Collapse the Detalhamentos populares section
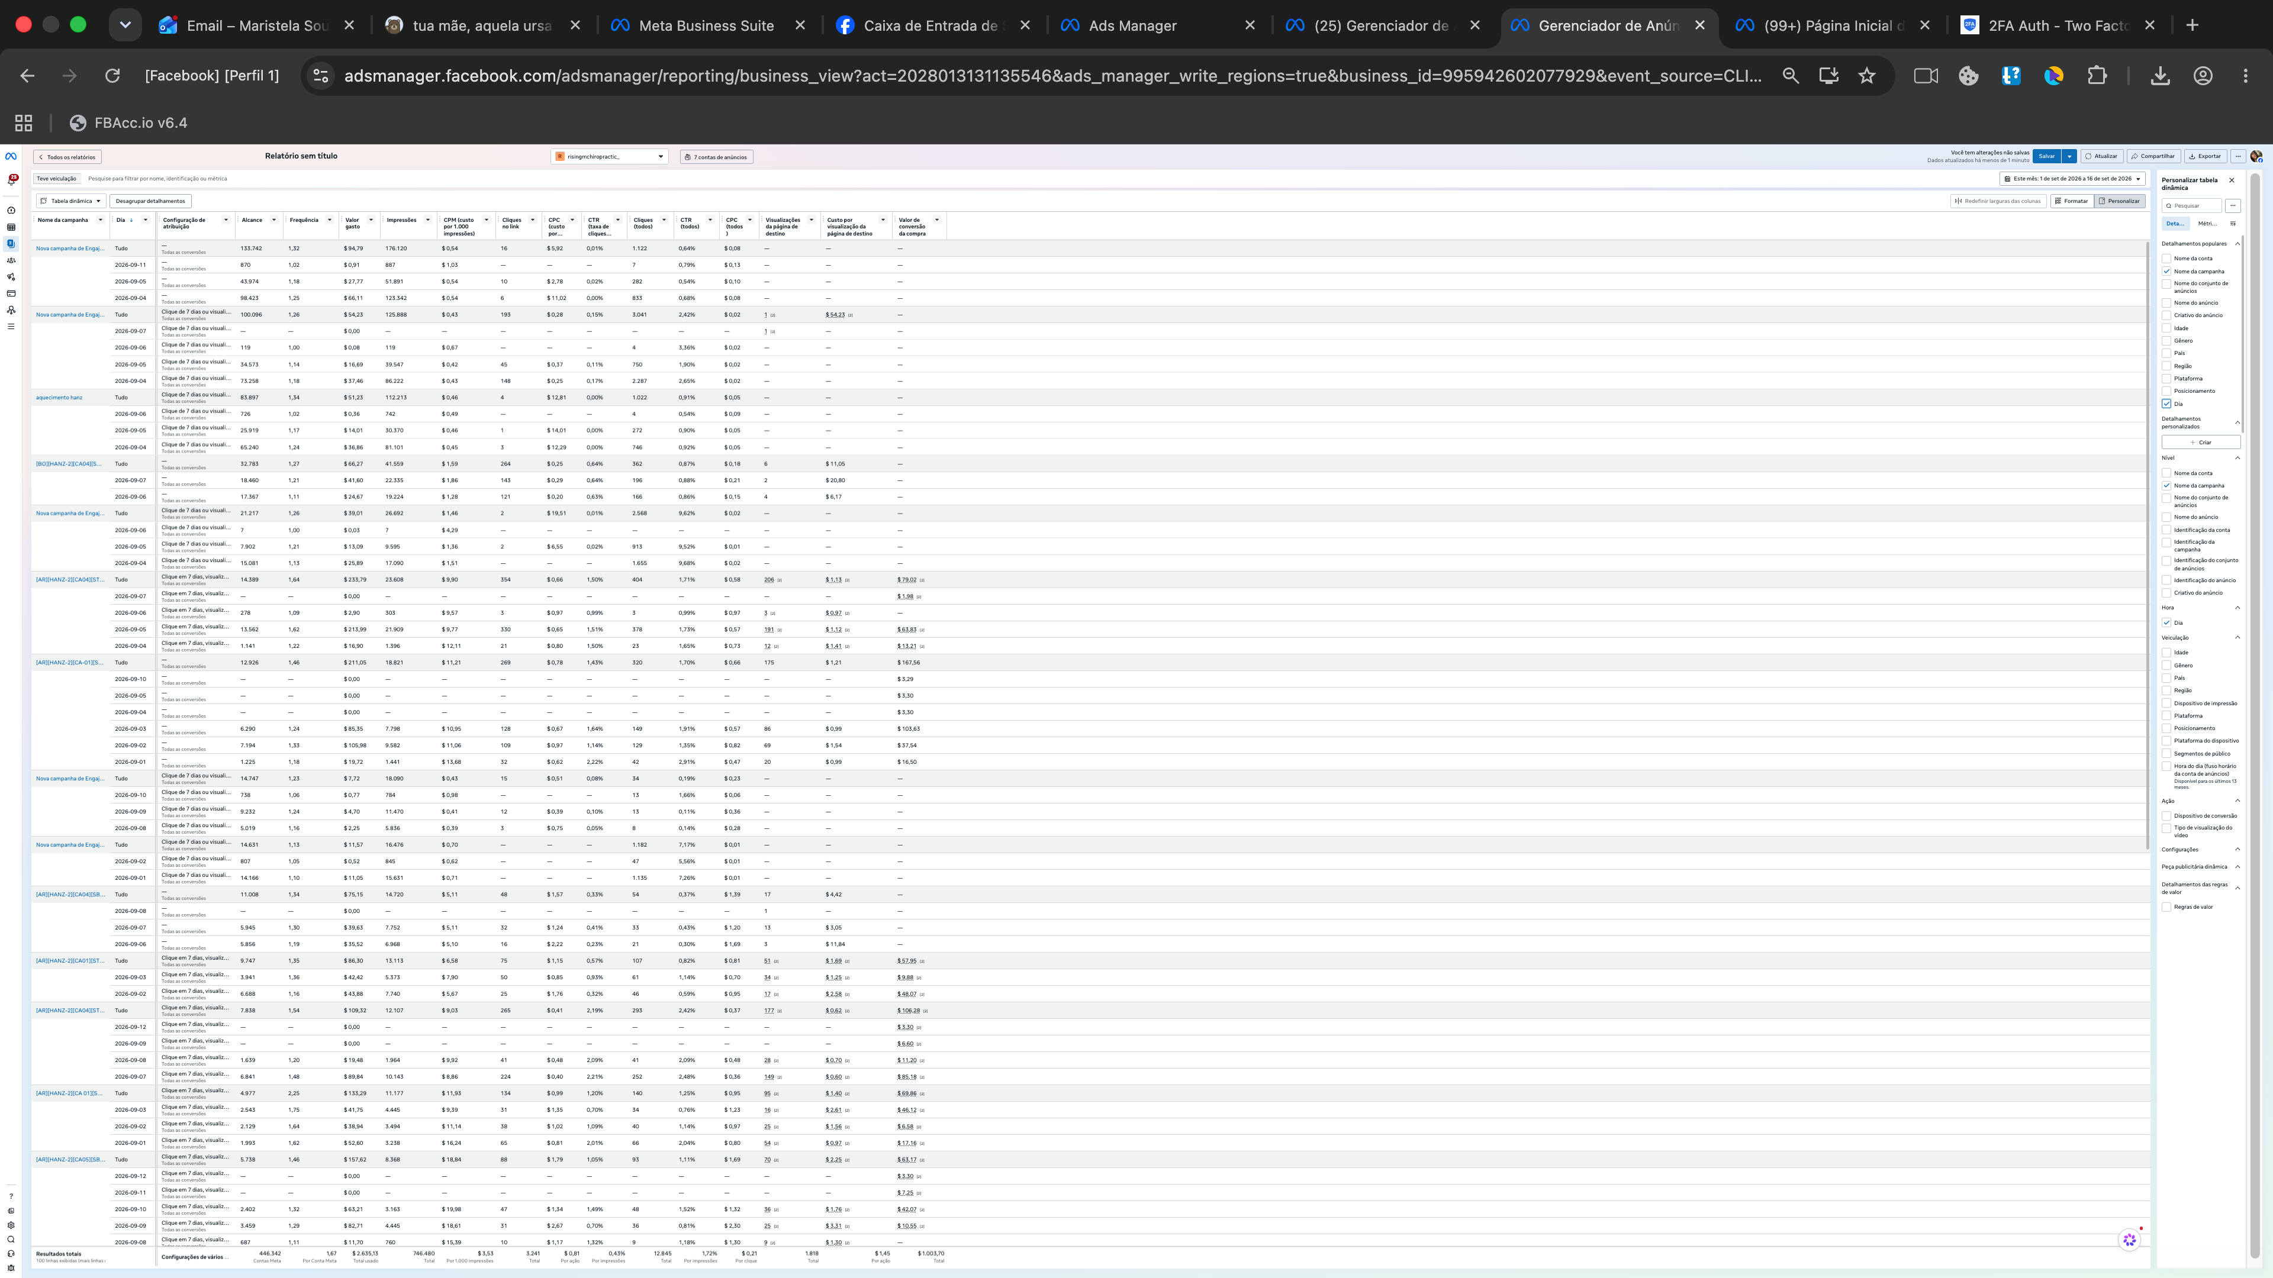This screenshot has width=2273, height=1278. tap(2237, 243)
